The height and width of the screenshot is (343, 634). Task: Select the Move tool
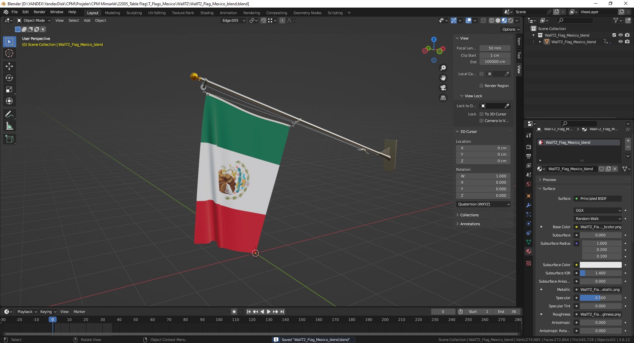pos(9,66)
